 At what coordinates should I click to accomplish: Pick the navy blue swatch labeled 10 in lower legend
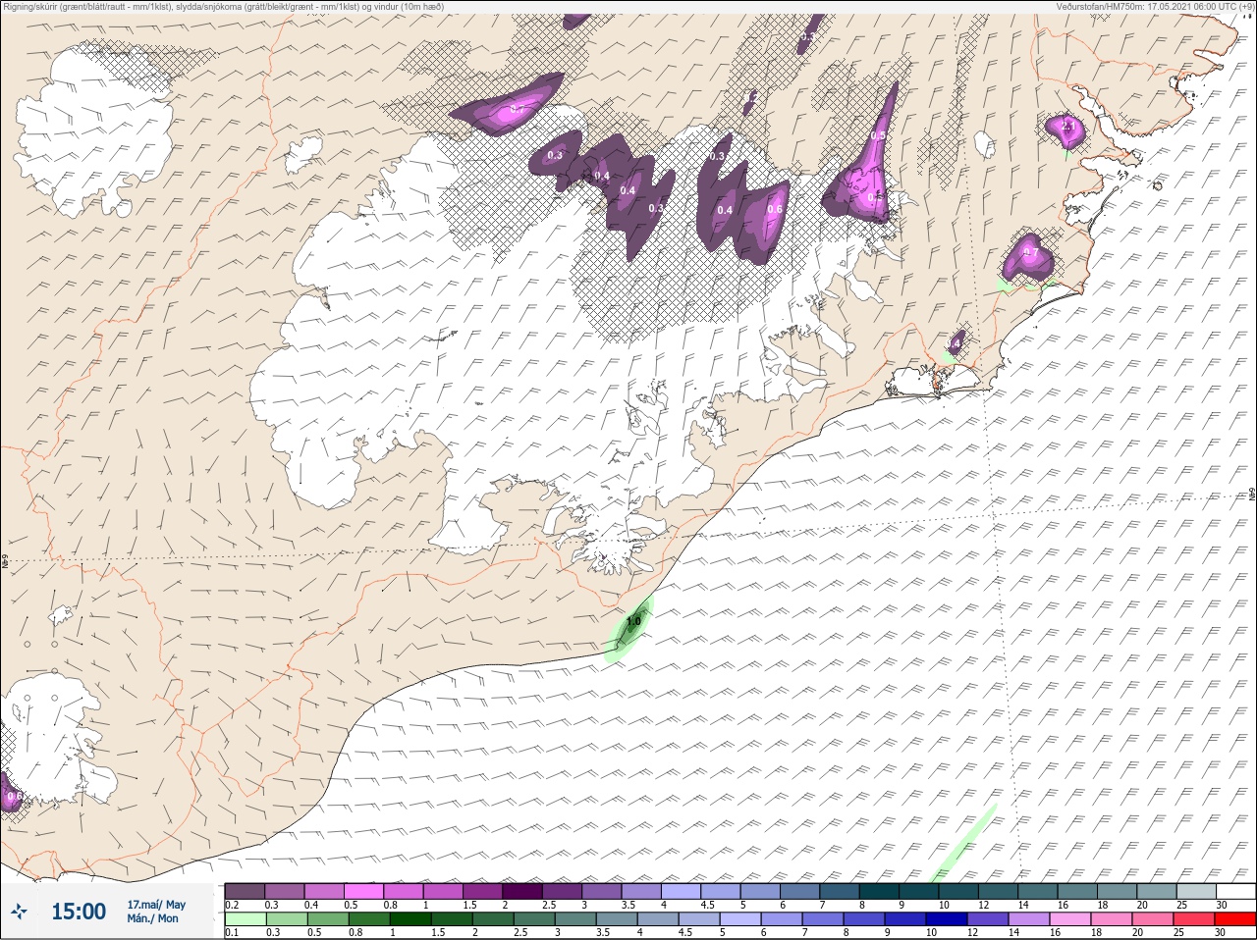948,919
